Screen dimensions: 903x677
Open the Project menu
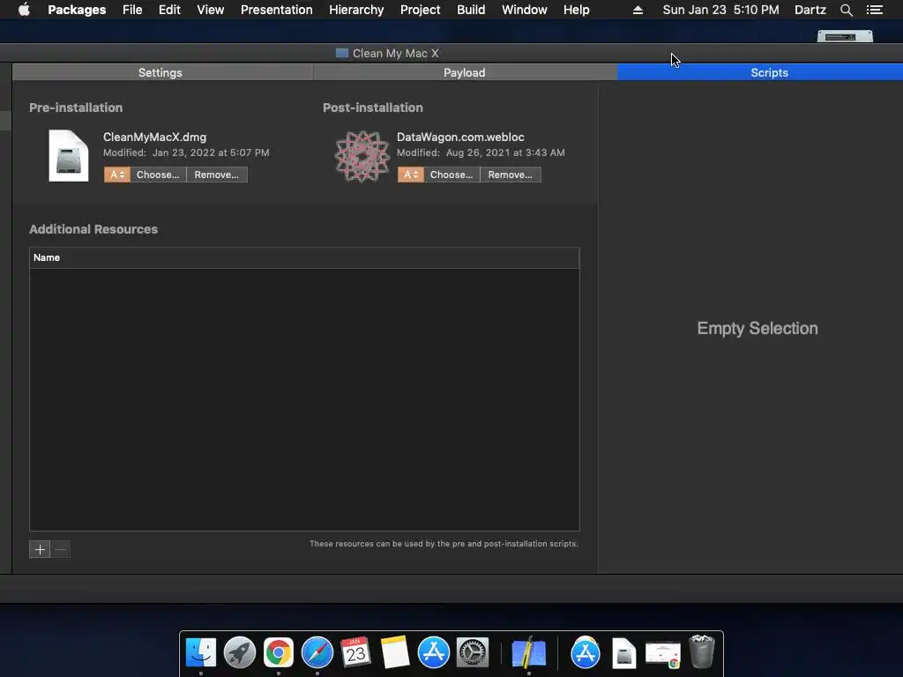tap(421, 10)
